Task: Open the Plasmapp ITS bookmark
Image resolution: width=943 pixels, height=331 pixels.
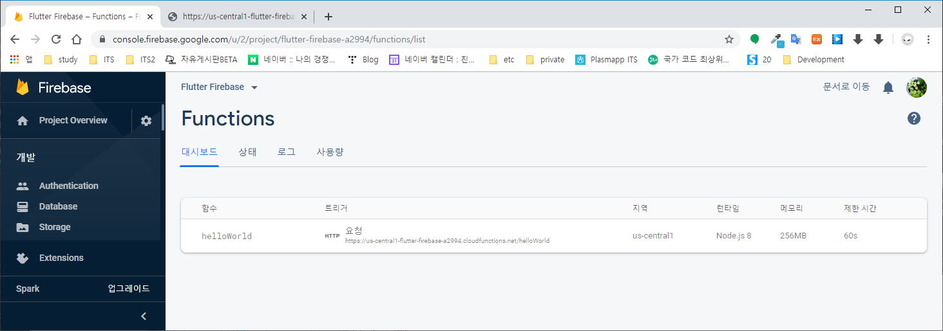Action: (x=606, y=60)
